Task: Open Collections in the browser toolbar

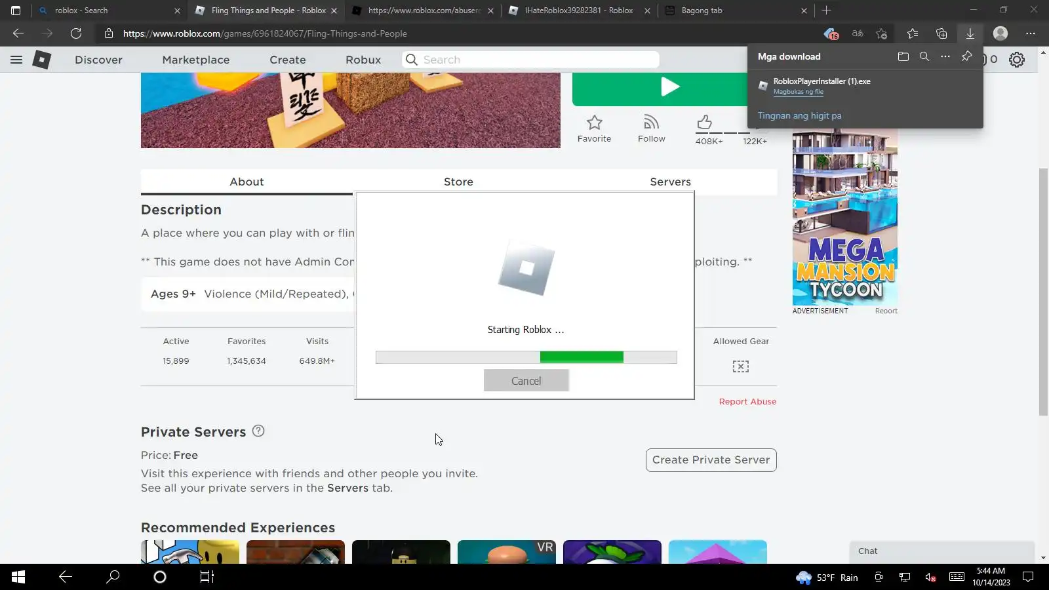Action: pos(941,33)
